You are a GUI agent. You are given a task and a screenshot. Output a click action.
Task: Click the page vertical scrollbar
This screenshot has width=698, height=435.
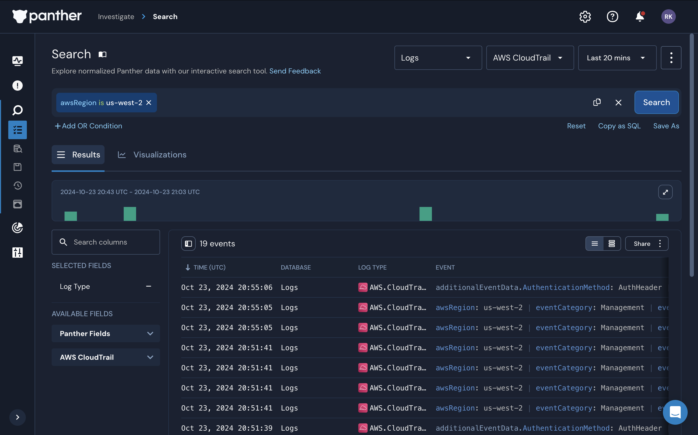[692, 155]
